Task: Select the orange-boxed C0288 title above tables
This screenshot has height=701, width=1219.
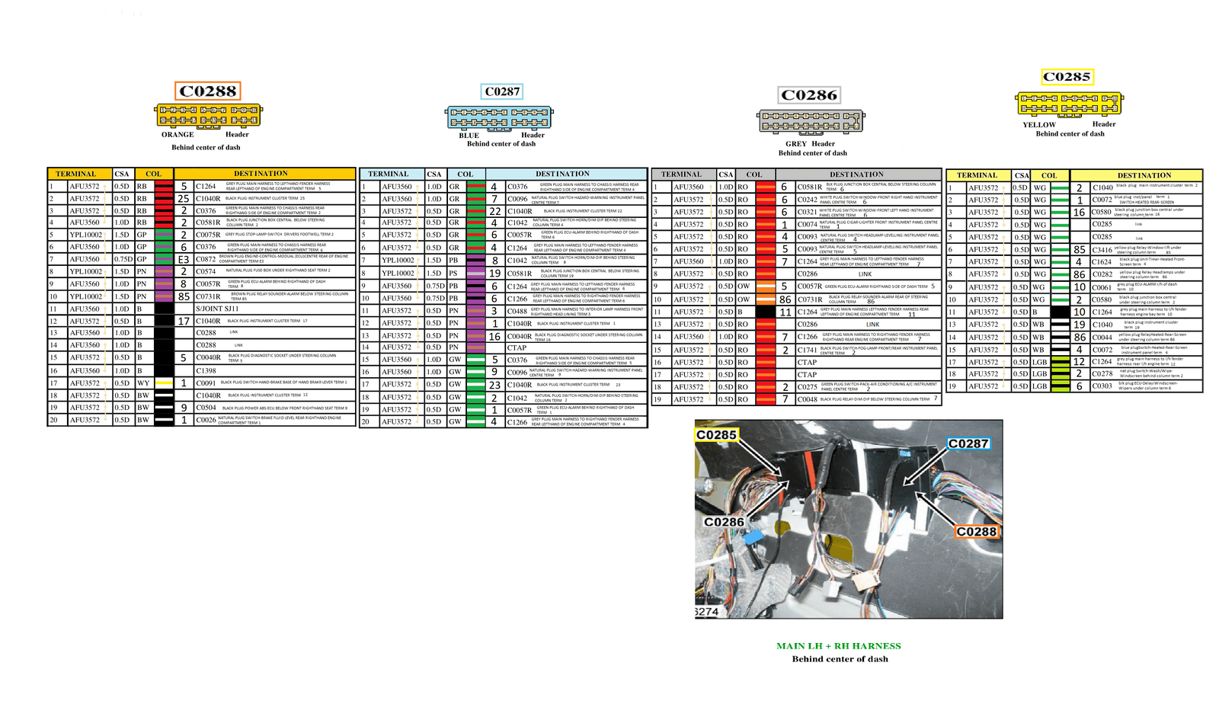Action: [x=208, y=91]
